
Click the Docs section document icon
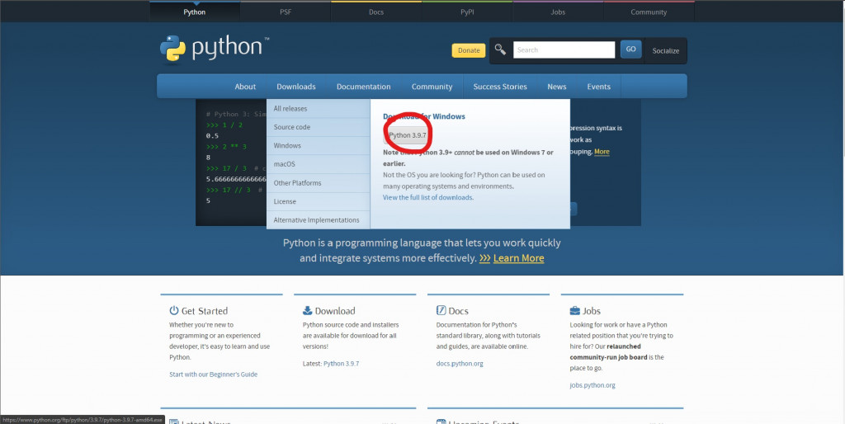[x=441, y=310]
